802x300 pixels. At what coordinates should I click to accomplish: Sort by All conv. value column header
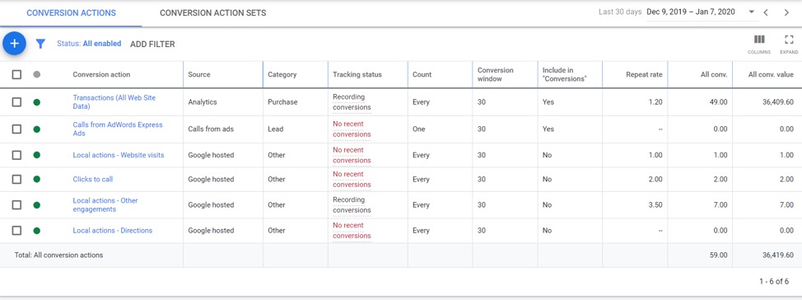(771, 74)
